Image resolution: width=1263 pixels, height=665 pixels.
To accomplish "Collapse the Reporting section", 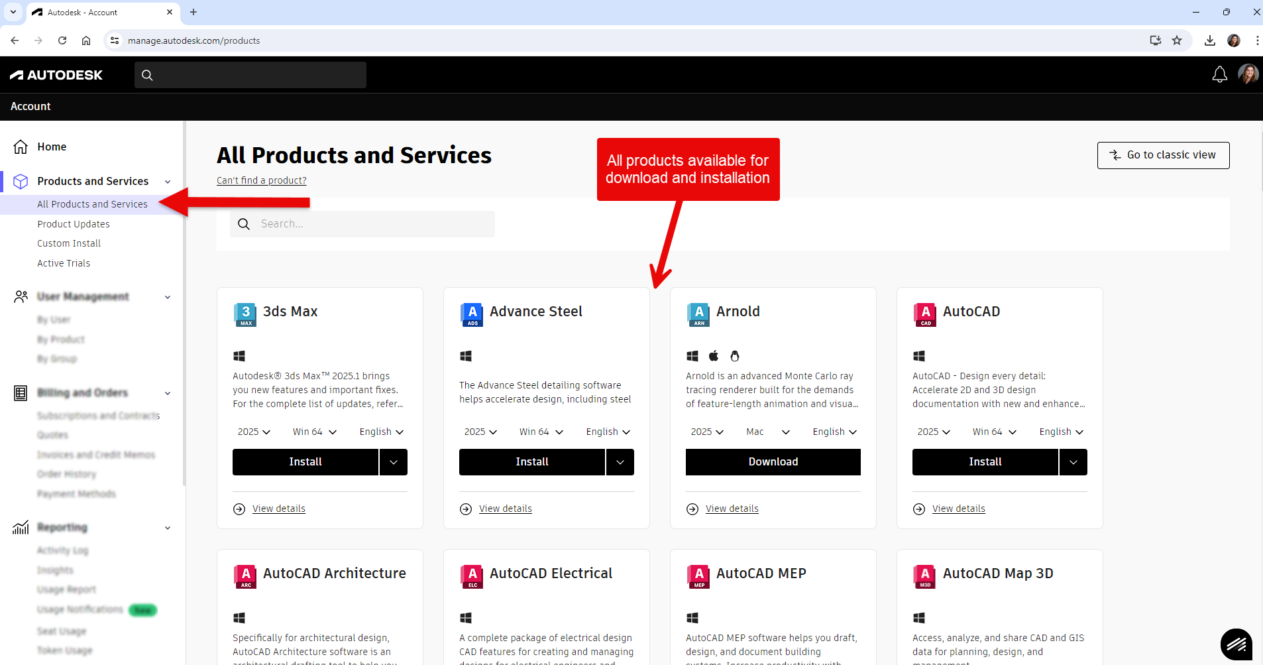I will (168, 528).
